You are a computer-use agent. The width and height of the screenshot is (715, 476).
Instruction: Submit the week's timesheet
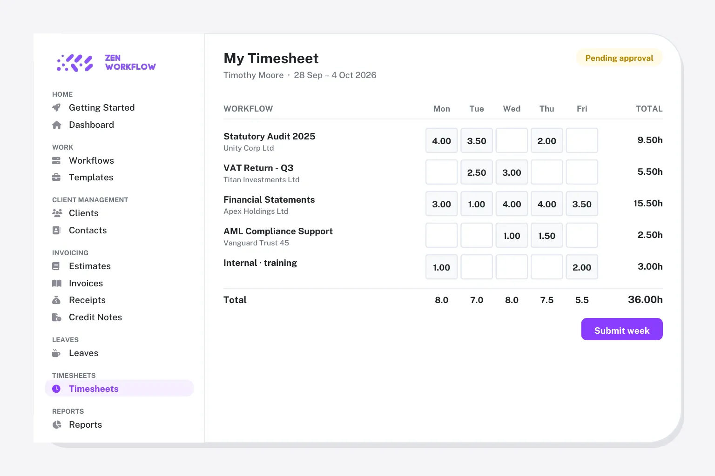(622, 329)
